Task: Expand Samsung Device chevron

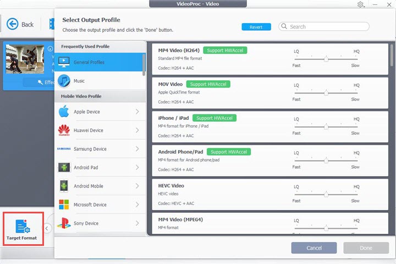Action: tap(137, 149)
